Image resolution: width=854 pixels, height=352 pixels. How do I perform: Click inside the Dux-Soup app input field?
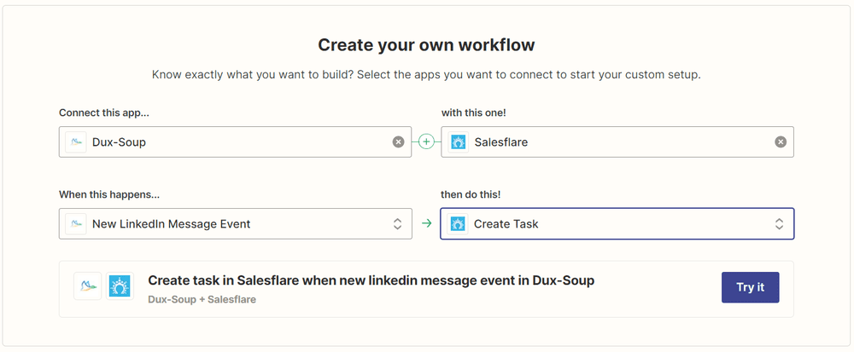[x=236, y=142]
